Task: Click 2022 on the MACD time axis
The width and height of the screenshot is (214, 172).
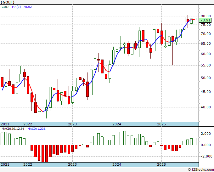Action: click(28, 164)
